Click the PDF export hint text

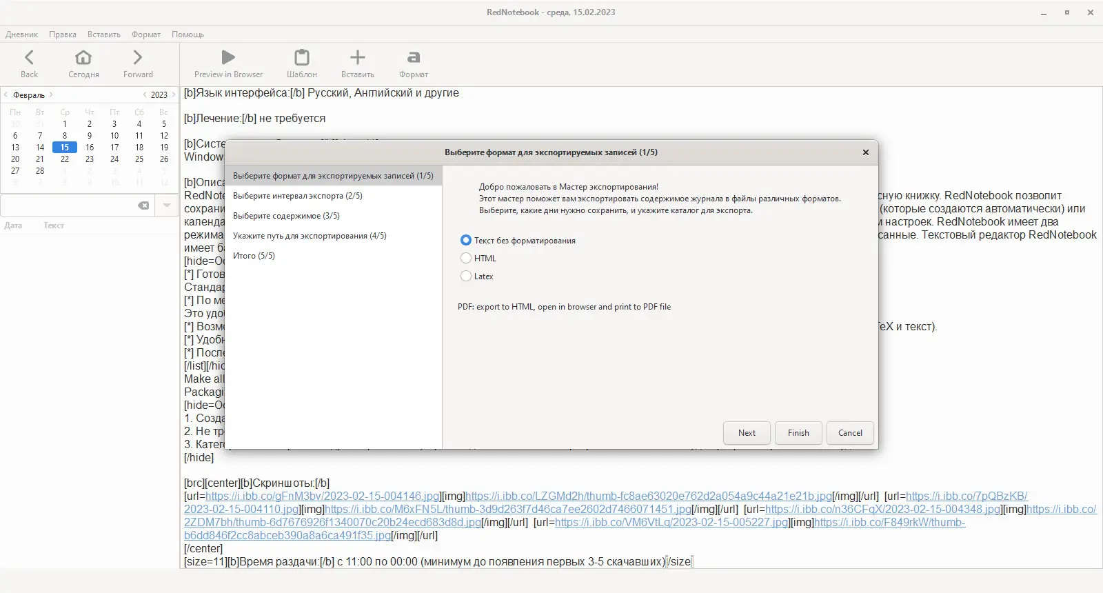[x=564, y=307]
